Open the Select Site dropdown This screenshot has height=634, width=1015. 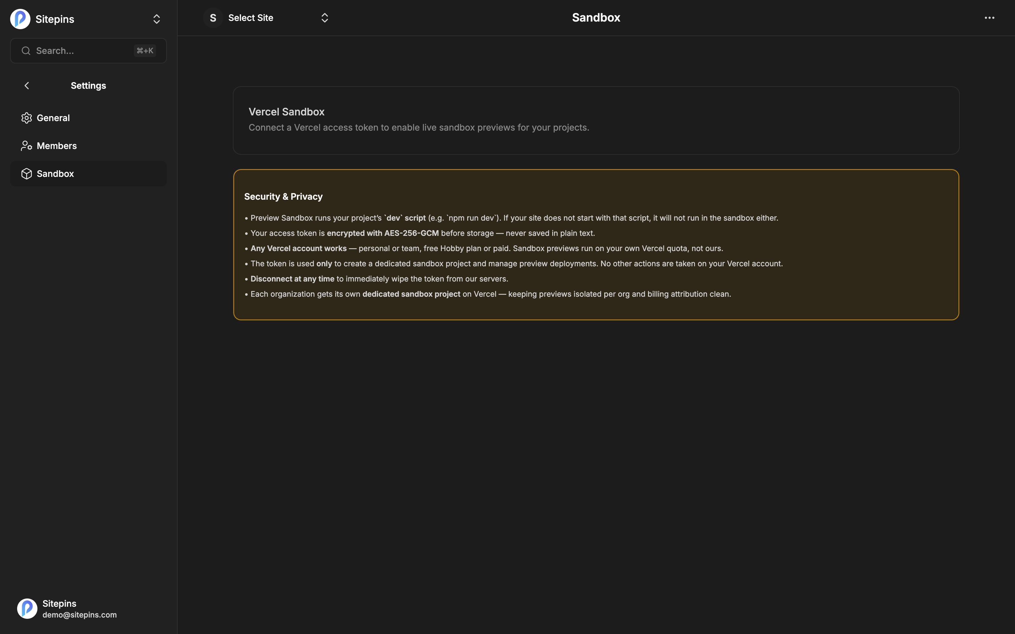click(x=266, y=18)
